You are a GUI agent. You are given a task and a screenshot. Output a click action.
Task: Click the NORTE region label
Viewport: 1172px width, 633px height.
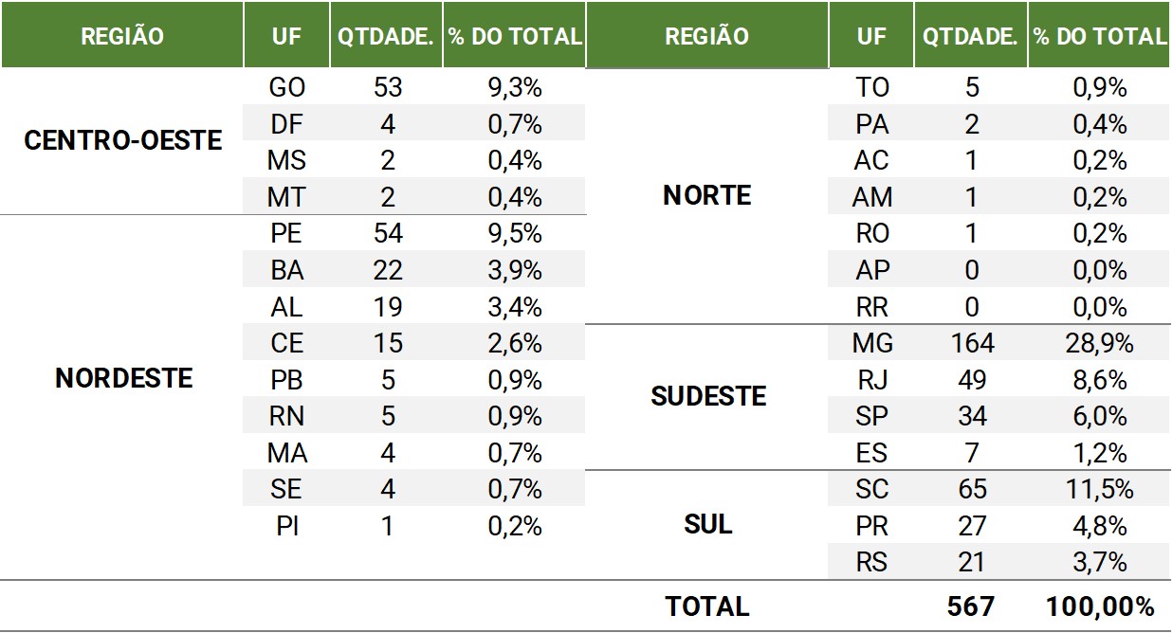pyautogui.click(x=707, y=196)
